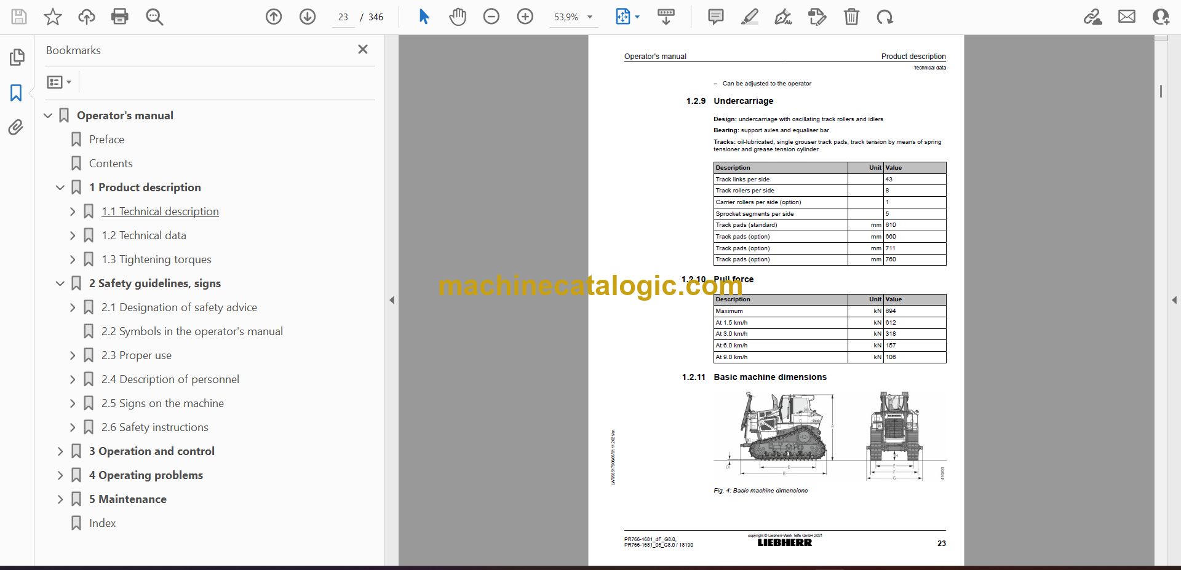Expand 1.2 Technical data
The image size is (1181, 570).
click(73, 236)
